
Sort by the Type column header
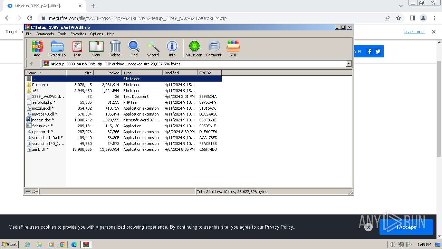pos(142,73)
